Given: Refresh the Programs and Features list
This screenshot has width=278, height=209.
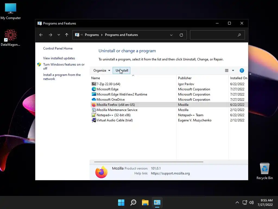Looking at the screenshot, I should tap(181, 35).
